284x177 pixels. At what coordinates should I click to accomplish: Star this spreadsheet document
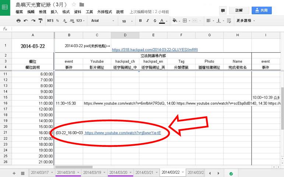[74, 5]
